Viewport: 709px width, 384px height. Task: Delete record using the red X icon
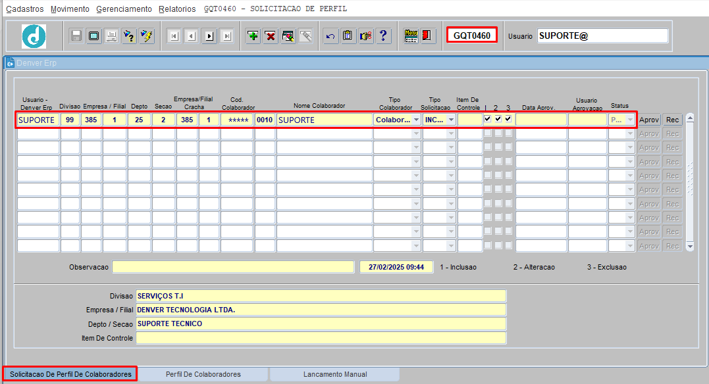(271, 36)
